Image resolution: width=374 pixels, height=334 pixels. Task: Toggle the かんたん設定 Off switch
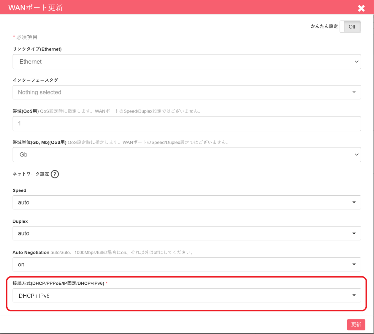point(350,27)
